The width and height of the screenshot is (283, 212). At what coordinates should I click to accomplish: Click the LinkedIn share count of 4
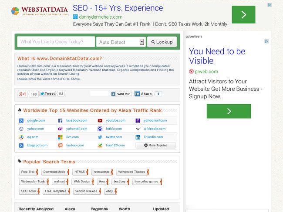coord(158,94)
